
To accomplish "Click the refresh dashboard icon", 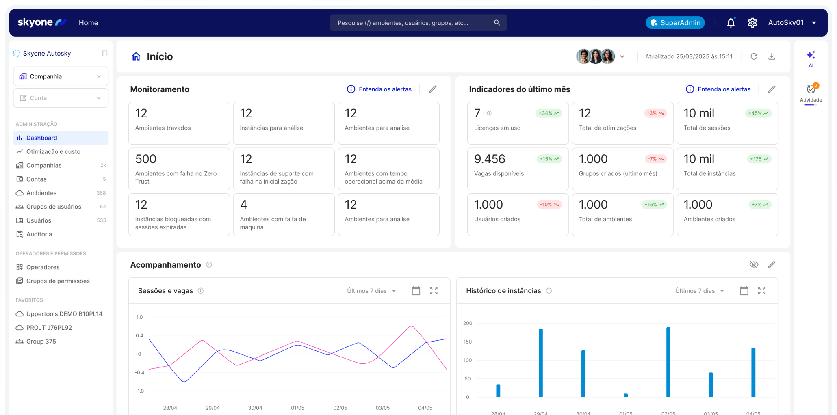I will click(x=754, y=56).
